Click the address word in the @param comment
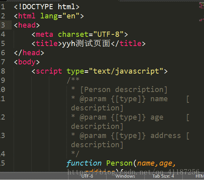 (x=166, y=136)
